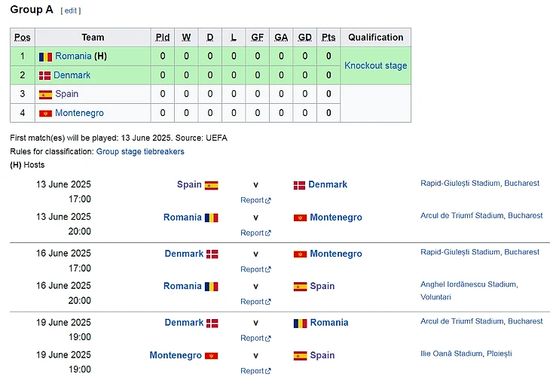
Task: Click the Pts column header
Action: [x=328, y=38]
